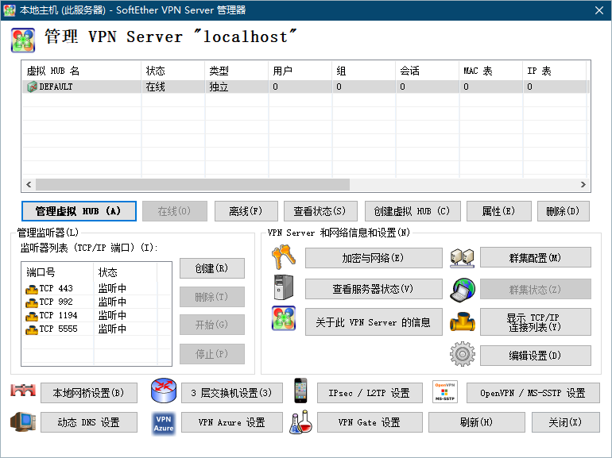Viewport: 612px width, 458px height.
Task: Click the MAC 表 column header
Action: pos(491,71)
